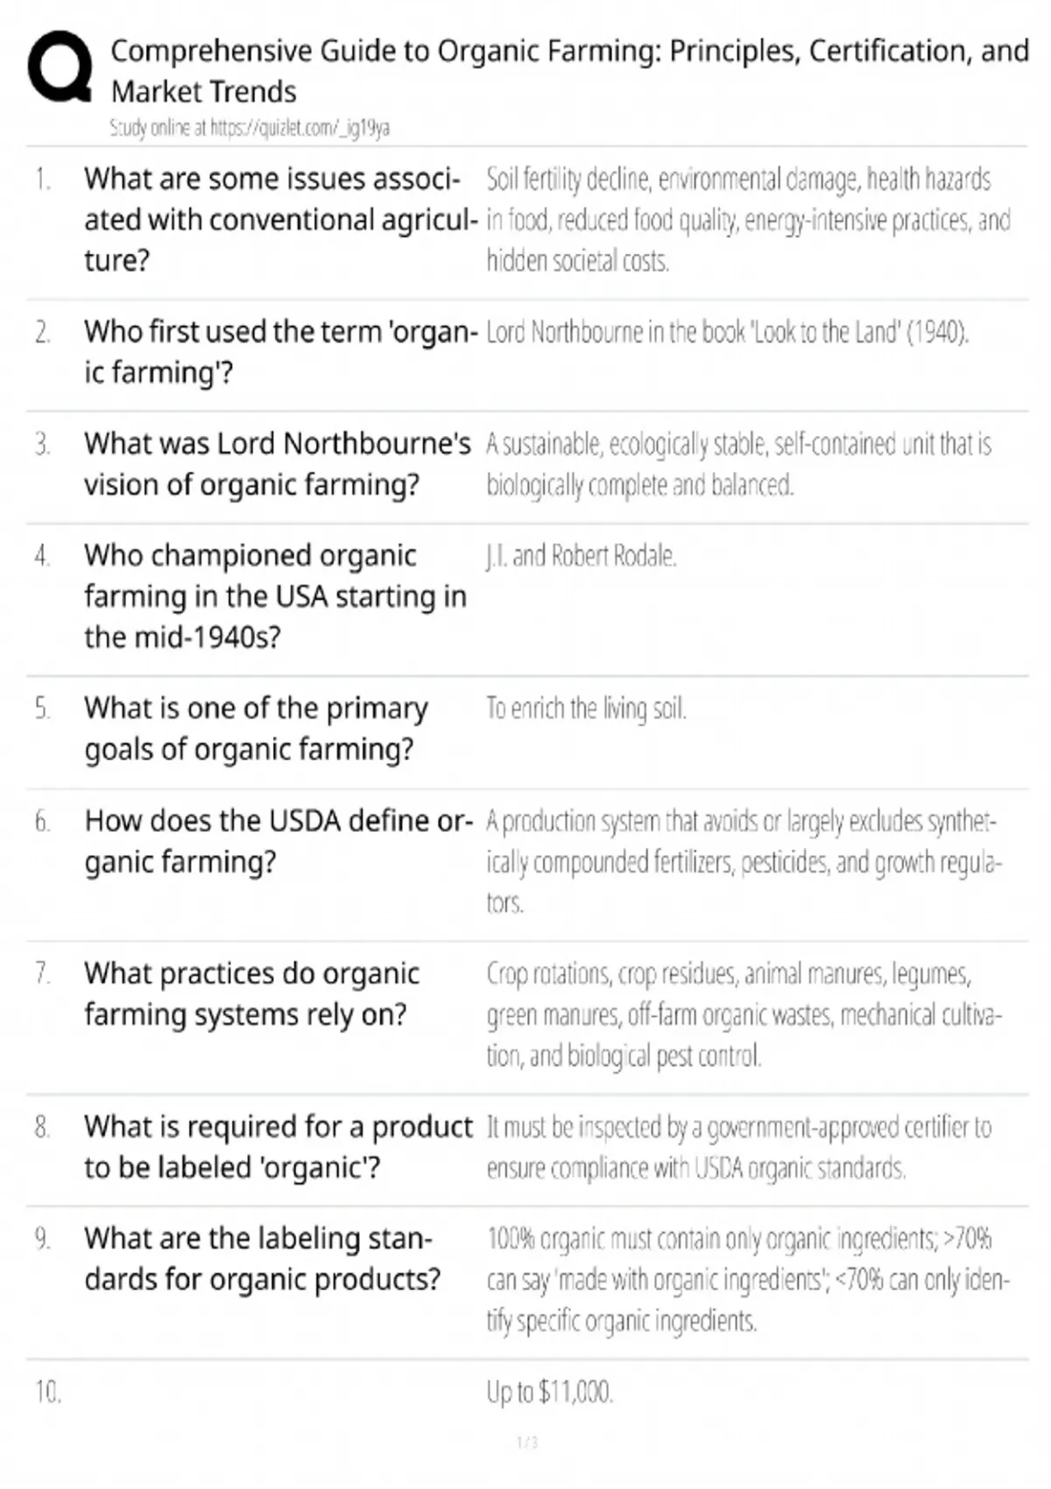The height and width of the screenshot is (1489, 1051).
Task: Click the item number 10 label
Action: click(47, 1391)
